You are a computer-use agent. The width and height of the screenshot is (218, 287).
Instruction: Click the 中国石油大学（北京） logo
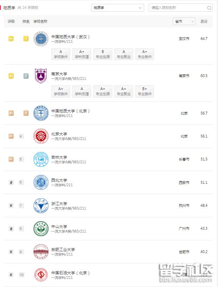(x=41, y=275)
